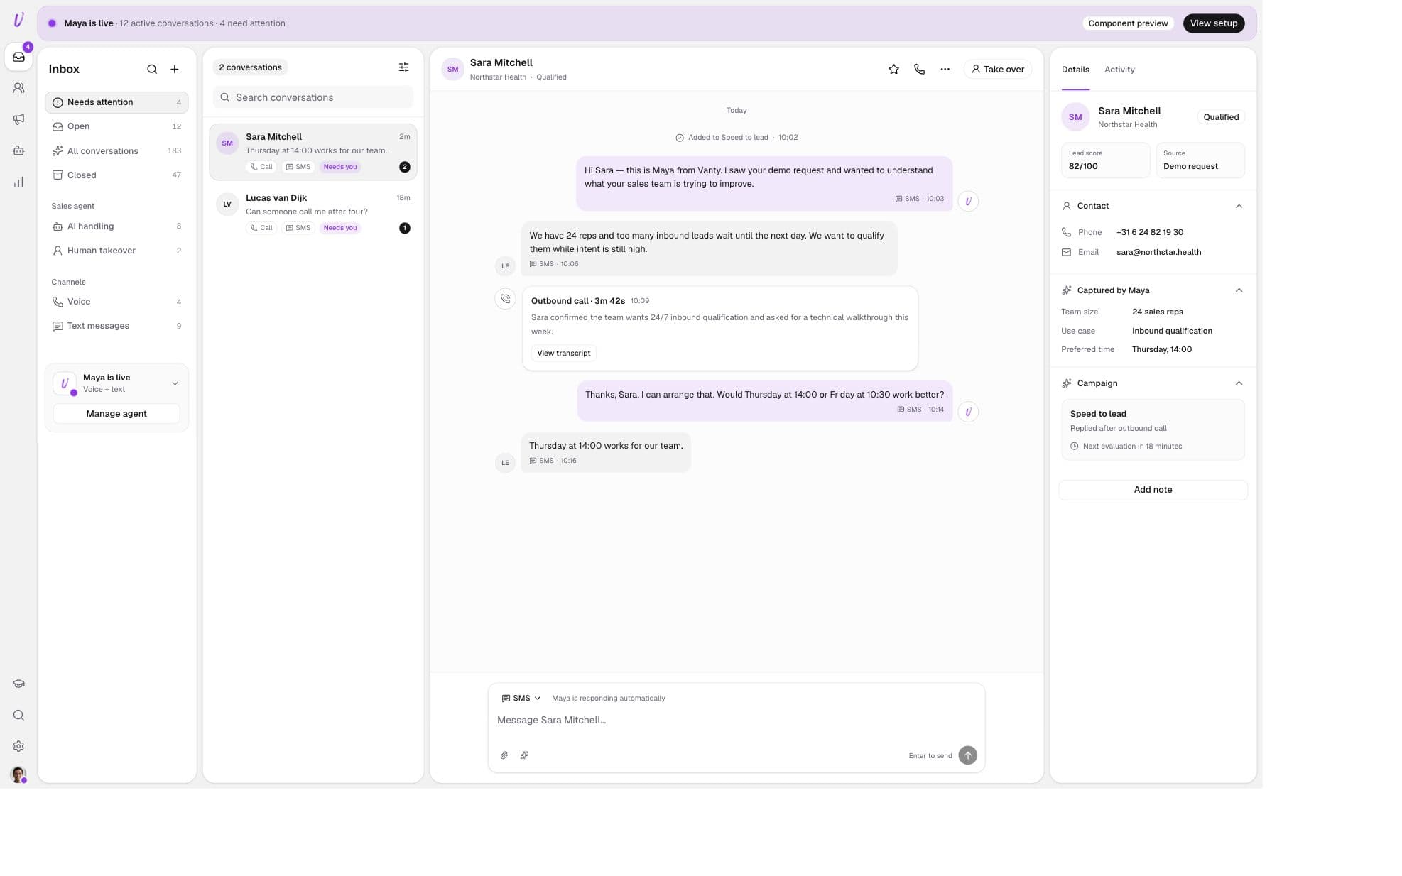Open the settings gear icon
This screenshot has height=876, width=1402.
(x=18, y=746)
